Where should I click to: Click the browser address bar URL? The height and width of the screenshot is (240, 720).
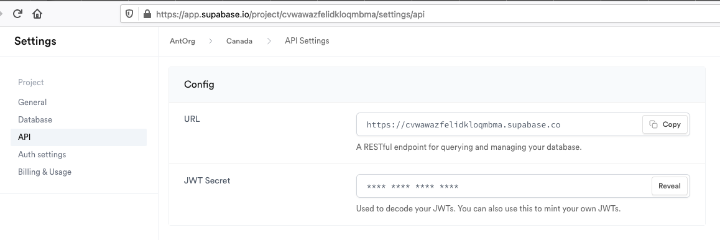(290, 14)
